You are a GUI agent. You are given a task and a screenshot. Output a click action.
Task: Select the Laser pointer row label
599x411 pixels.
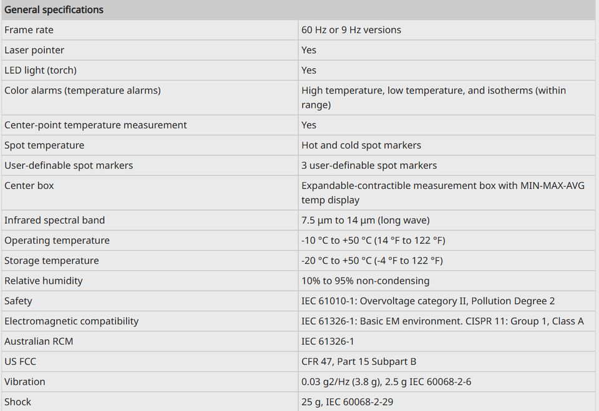(x=34, y=50)
